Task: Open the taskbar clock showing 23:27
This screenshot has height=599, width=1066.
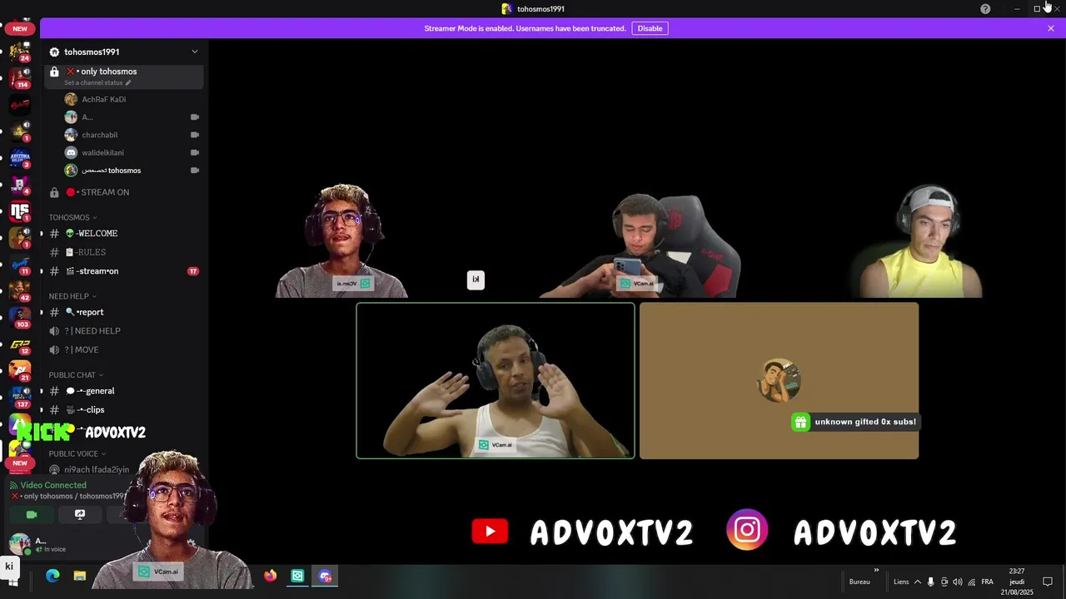Action: tap(1017, 582)
